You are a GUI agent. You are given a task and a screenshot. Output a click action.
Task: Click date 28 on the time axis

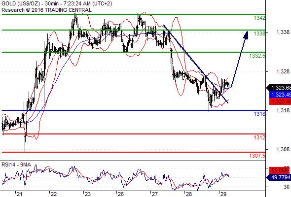(x=189, y=194)
